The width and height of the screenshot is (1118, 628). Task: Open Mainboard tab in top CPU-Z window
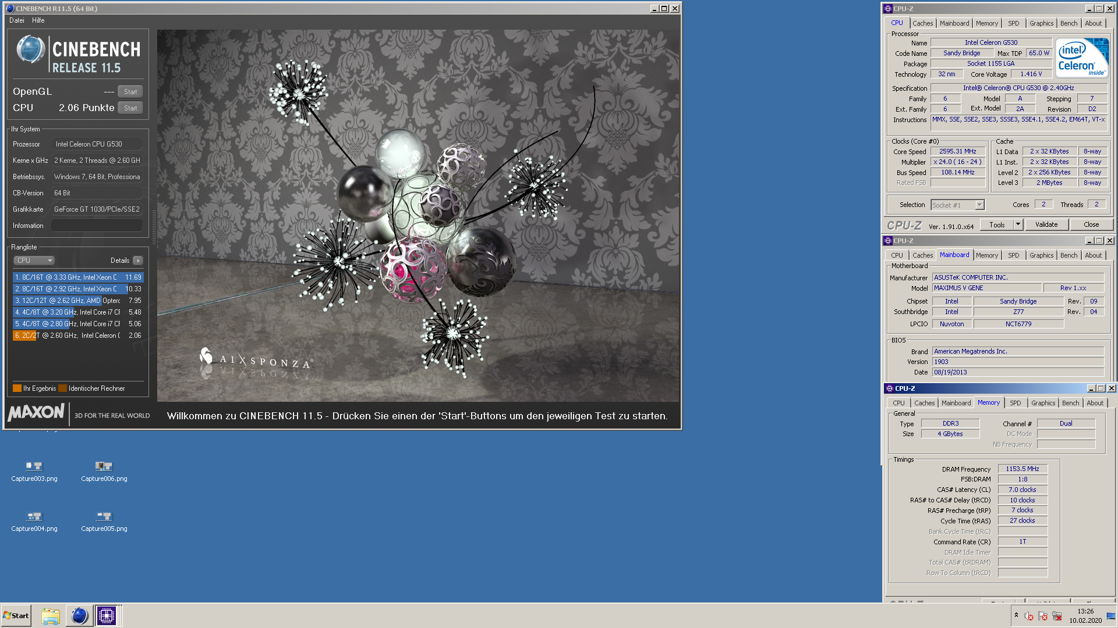tap(954, 23)
